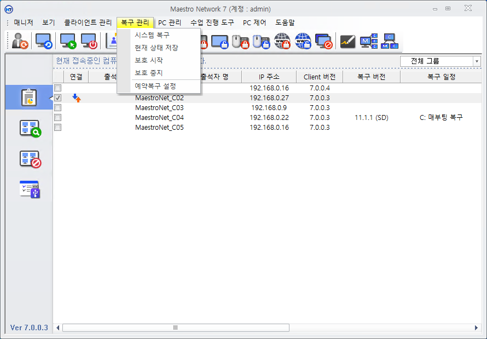The width and height of the screenshot is (487, 339).
Task: Click the horizontal scrollbar right arrow
Action: pos(476,327)
